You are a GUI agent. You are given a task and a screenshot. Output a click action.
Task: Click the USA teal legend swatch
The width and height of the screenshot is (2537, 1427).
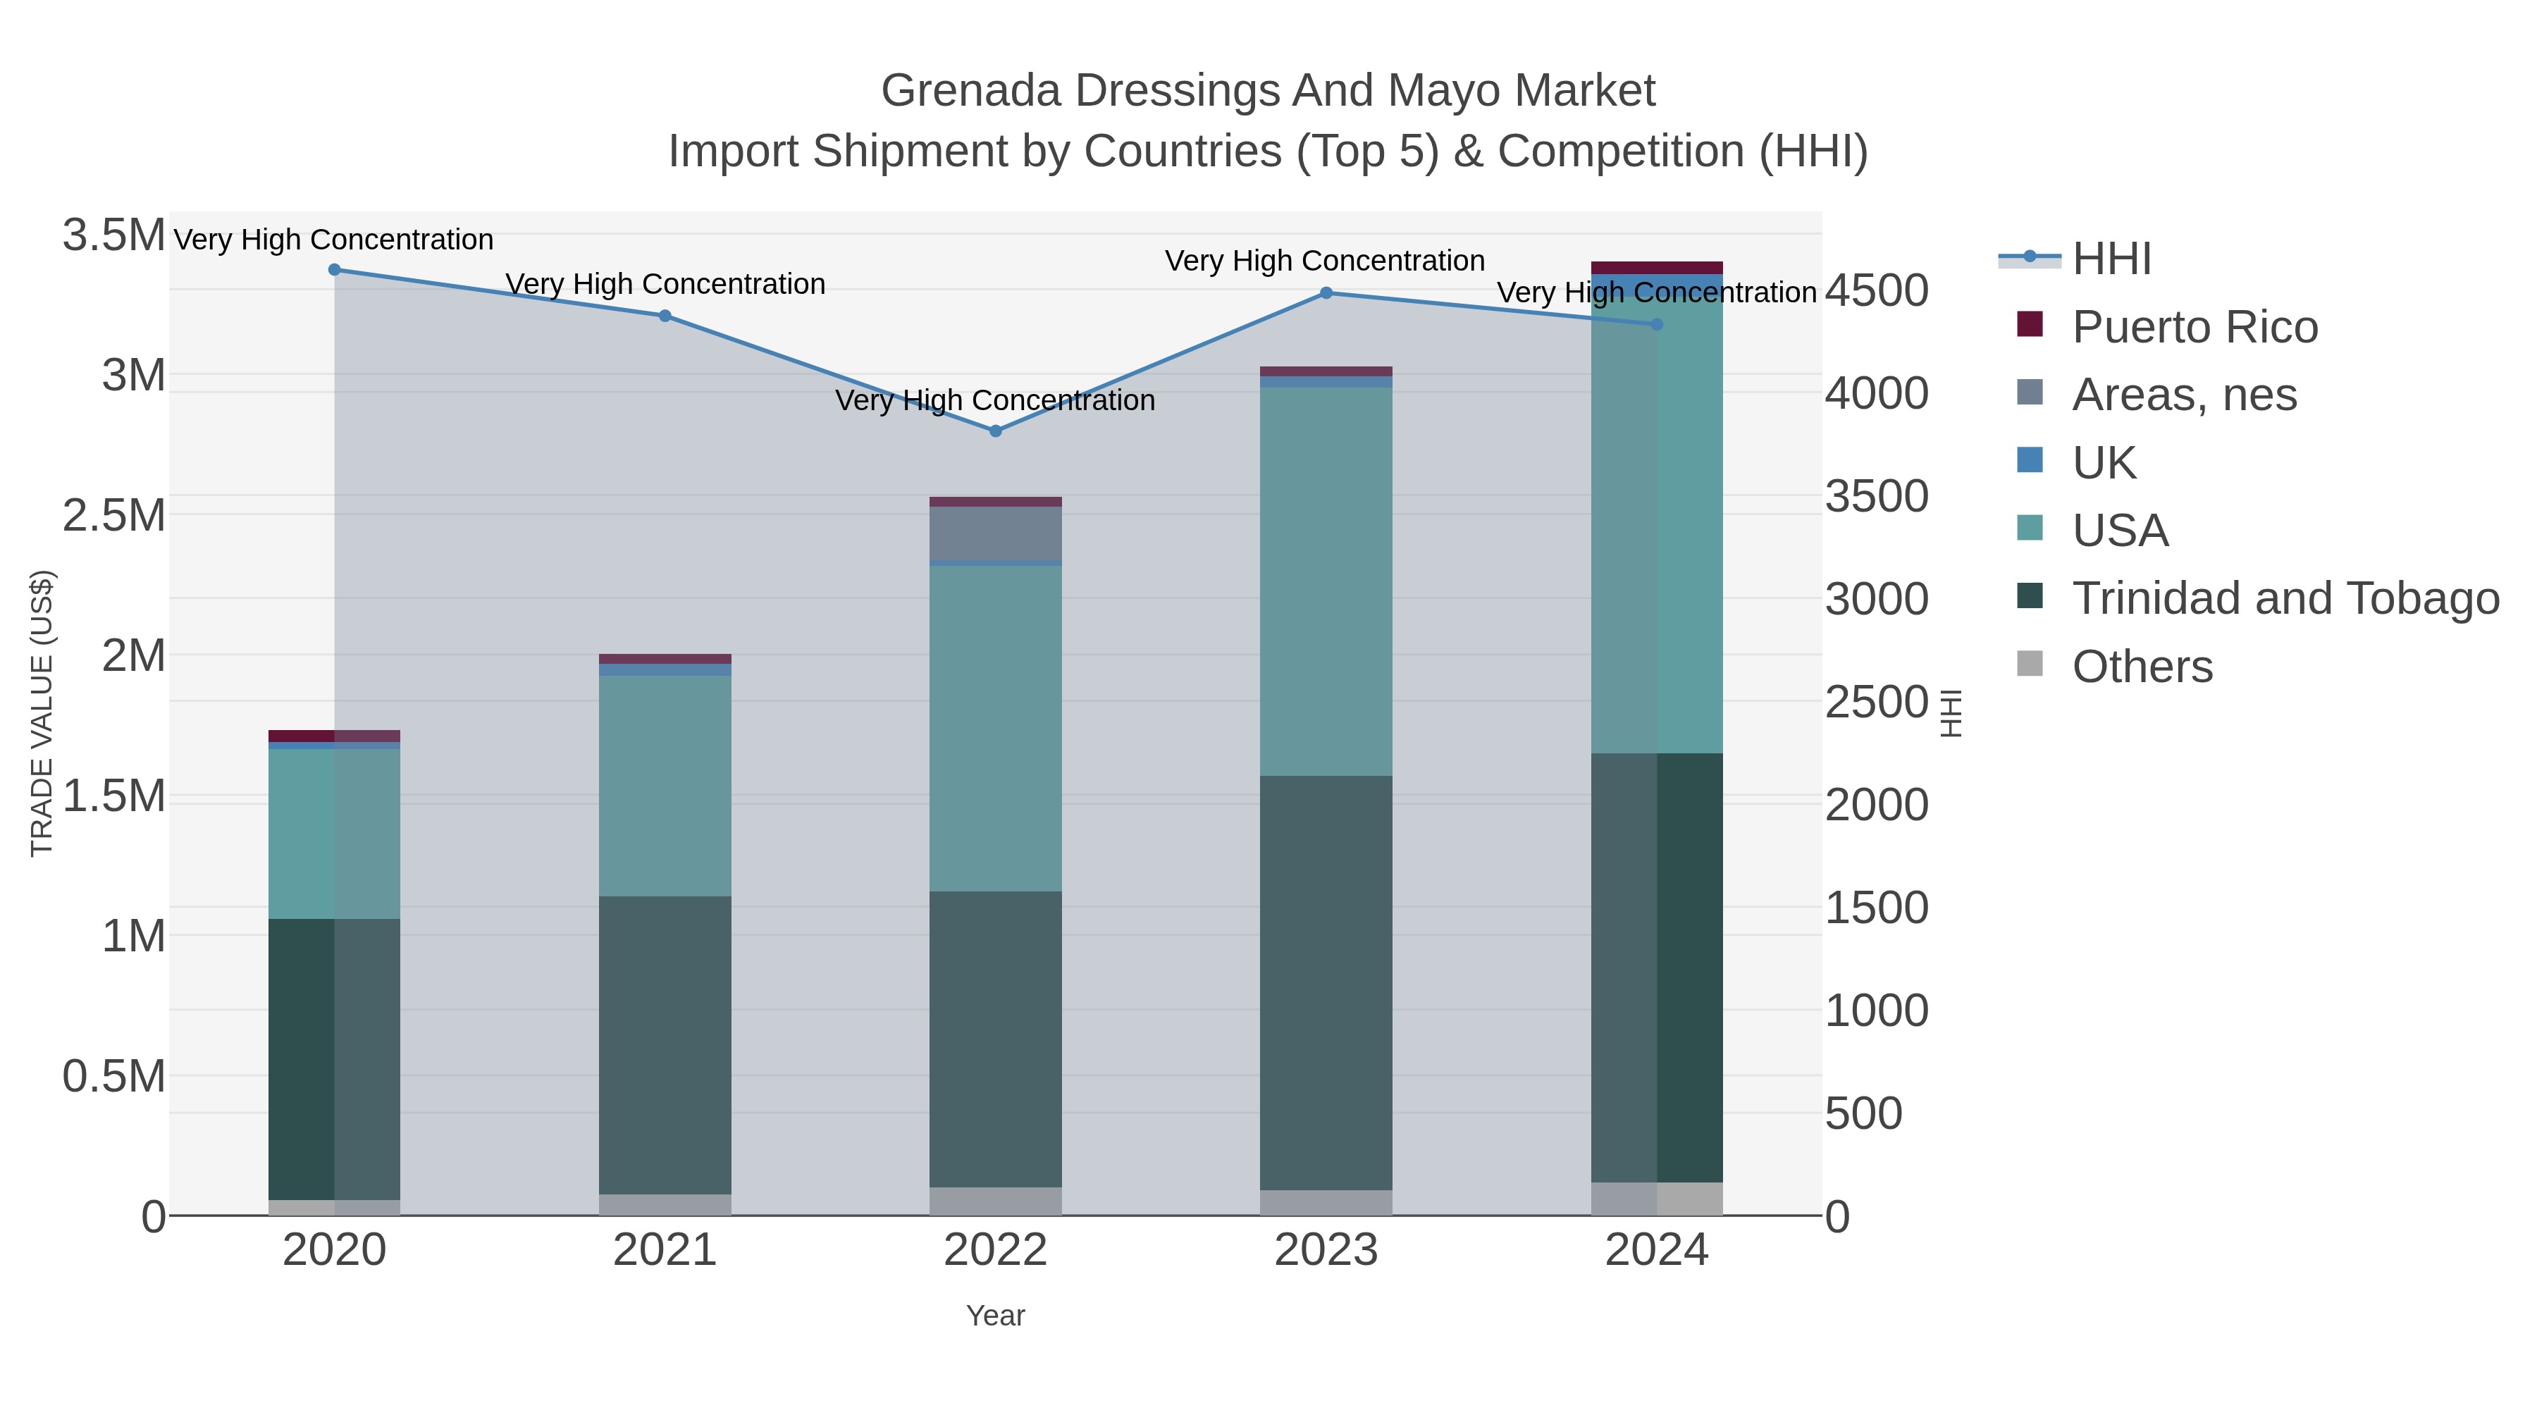[2030, 528]
